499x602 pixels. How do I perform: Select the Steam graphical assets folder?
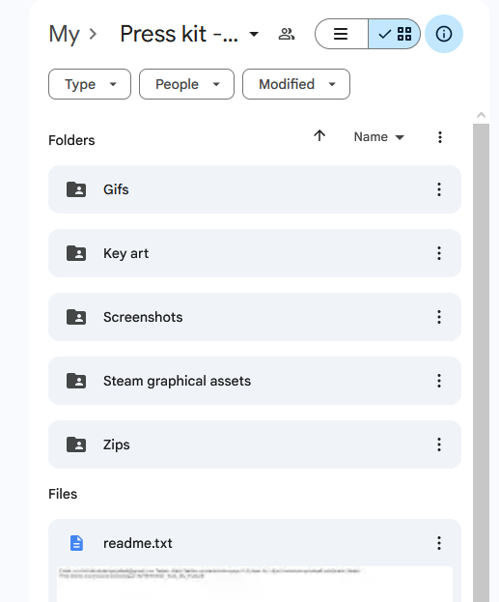255,381
